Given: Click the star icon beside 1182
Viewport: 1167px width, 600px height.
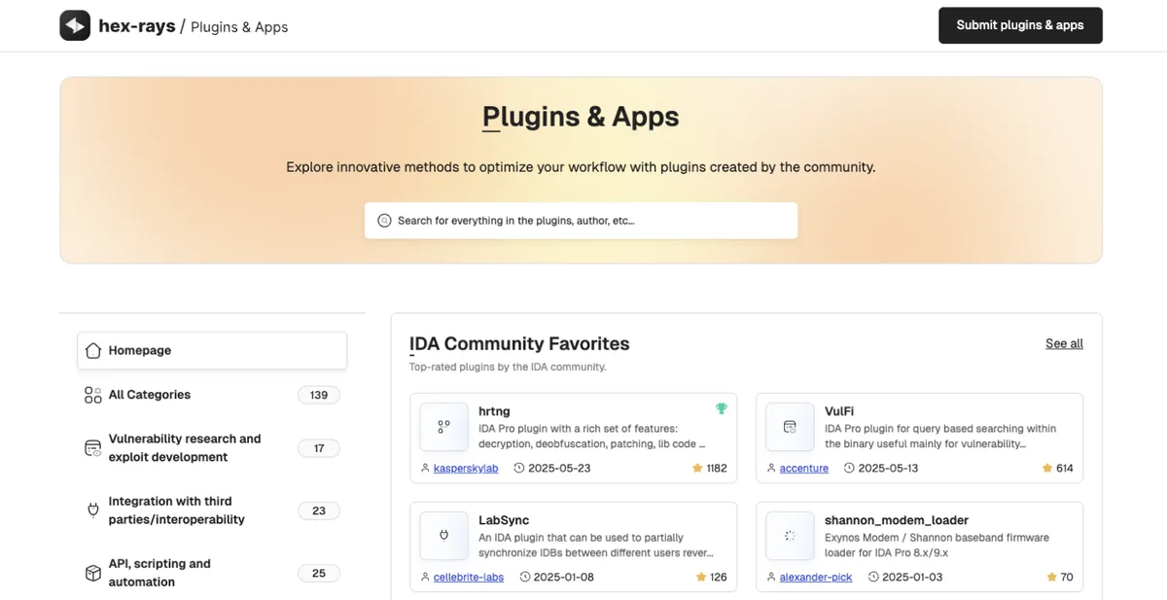Looking at the screenshot, I should click(697, 468).
